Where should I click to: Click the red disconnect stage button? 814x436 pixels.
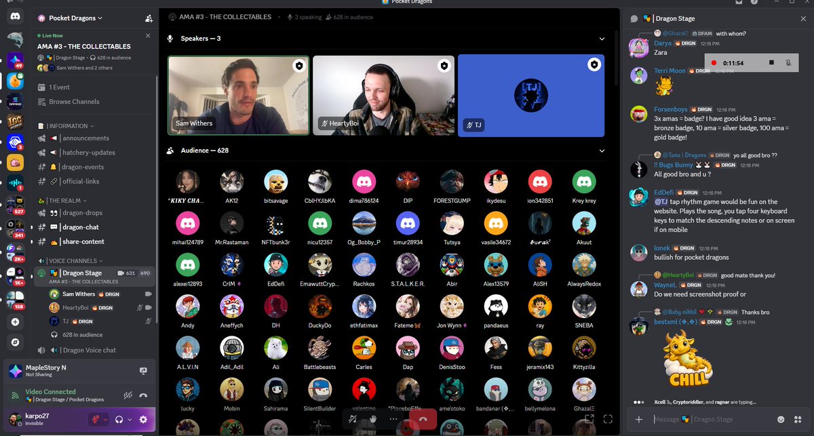pos(424,419)
